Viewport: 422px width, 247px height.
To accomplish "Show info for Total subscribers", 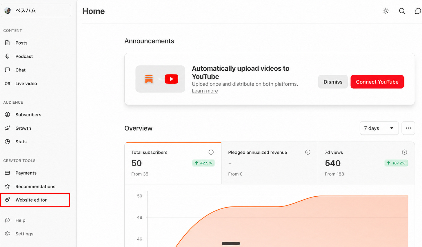I will click(x=211, y=152).
